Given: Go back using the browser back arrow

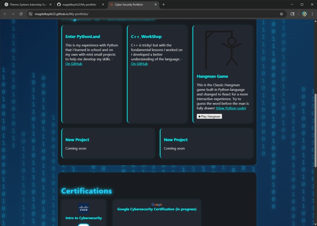Looking at the screenshot, I should tap(5, 14).
